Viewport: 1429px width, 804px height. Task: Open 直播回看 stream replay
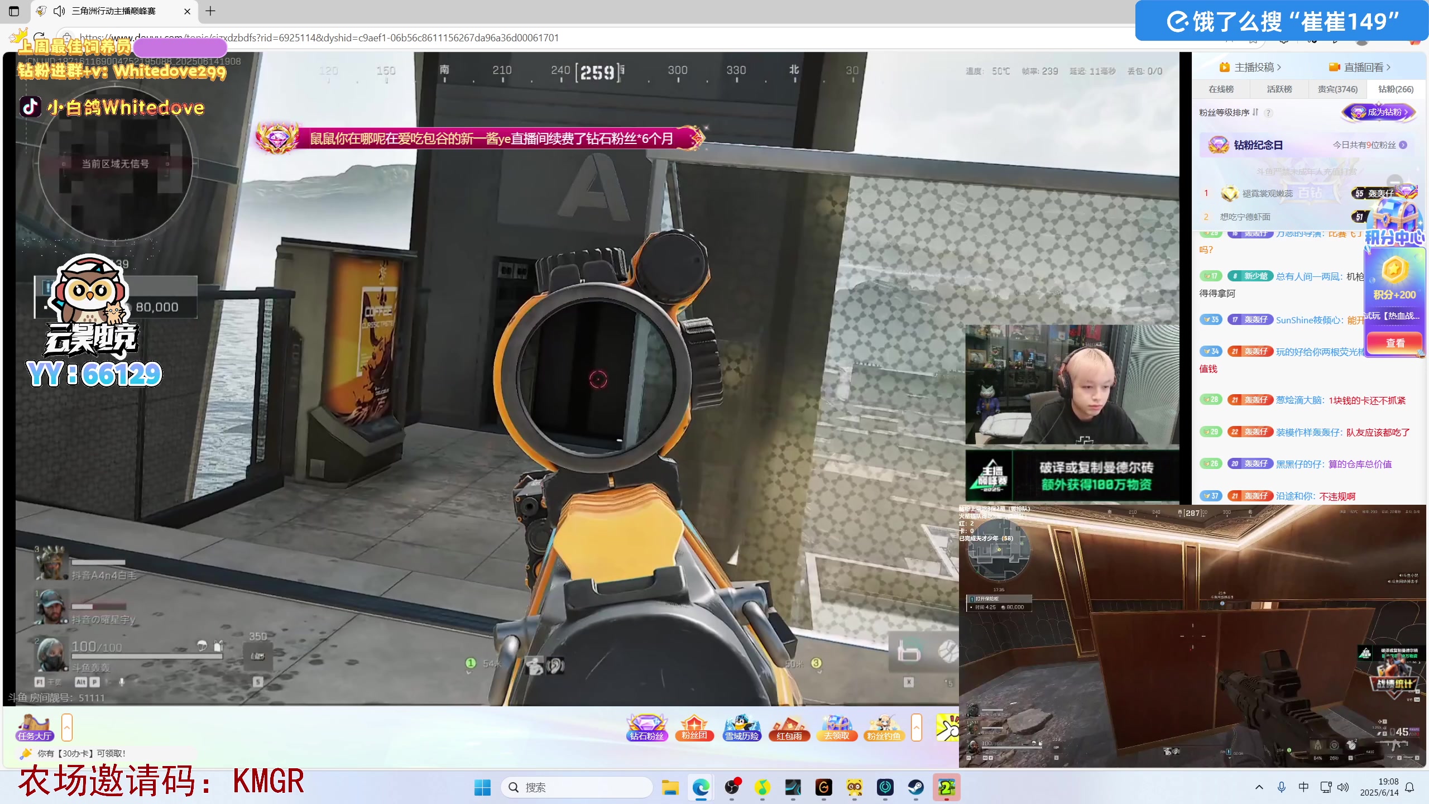(1360, 67)
